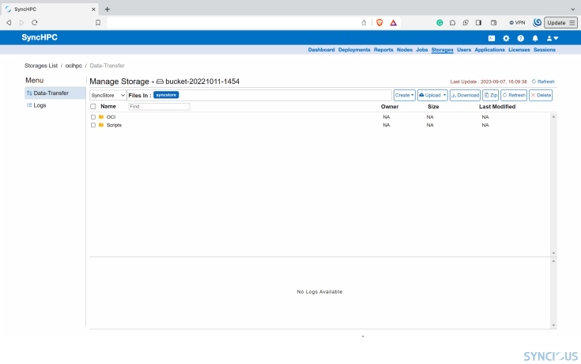This screenshot has height=364, width=581.
Task: Click the syncstore path badge
Action: 166,95
